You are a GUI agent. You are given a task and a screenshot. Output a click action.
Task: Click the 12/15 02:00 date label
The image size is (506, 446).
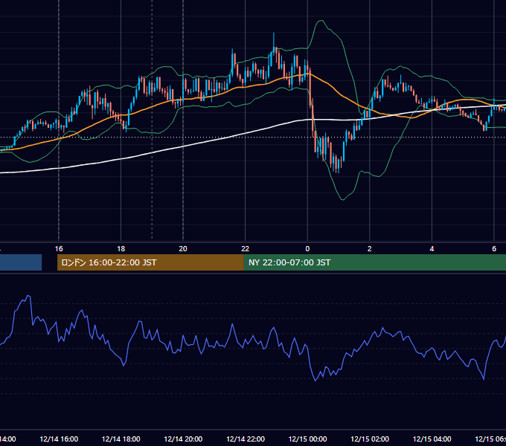tap(370, 439)
